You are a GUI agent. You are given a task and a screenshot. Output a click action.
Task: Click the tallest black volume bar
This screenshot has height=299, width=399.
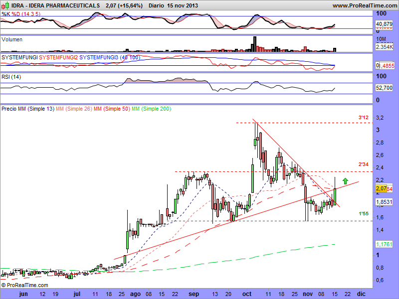[255, 44]
